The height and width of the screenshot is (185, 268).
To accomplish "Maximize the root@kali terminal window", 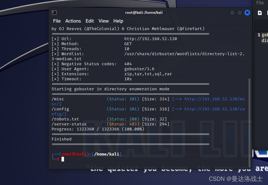I will (x=240, y=13).
